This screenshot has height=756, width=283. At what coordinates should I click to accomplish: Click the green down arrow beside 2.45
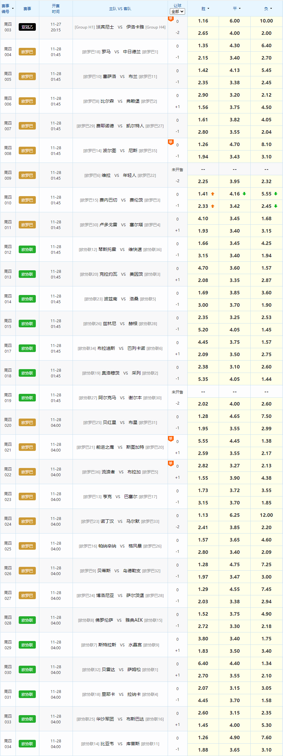click(x=276, y=206)
